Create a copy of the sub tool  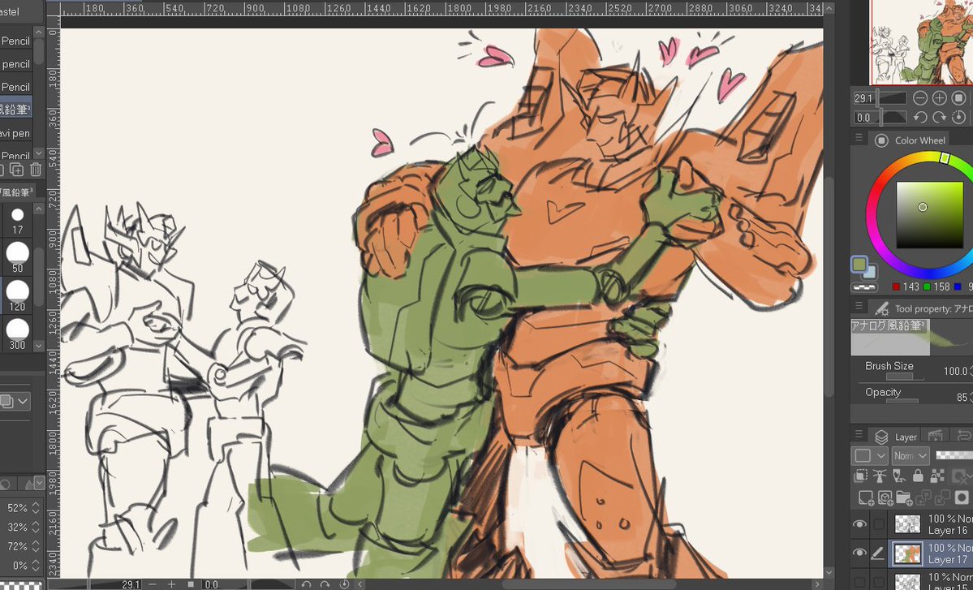tap(16, 170)
